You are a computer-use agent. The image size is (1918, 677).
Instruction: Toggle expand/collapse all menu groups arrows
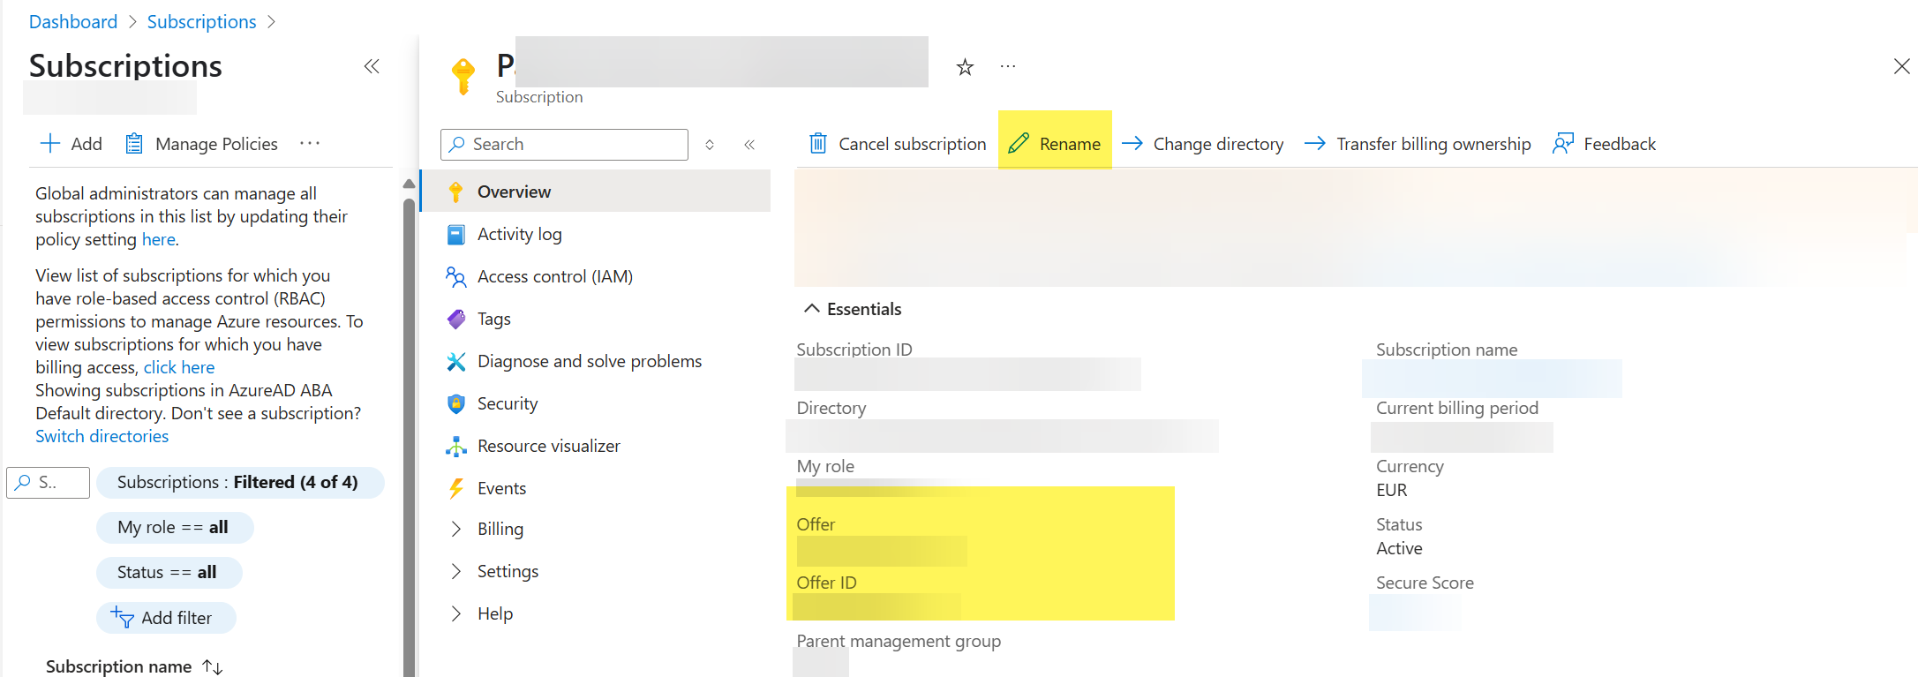point(710,144)
